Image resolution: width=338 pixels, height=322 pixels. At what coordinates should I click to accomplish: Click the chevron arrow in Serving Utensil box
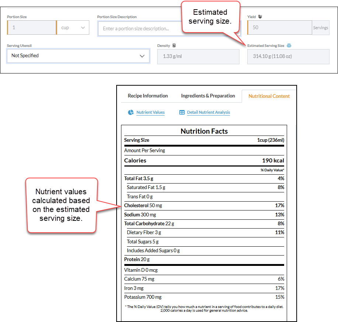tap(142, 56)
